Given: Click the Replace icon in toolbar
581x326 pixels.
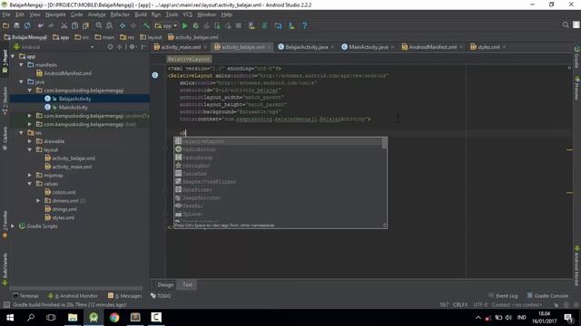Looking at the screenshot, I should (x=109, y=25).
